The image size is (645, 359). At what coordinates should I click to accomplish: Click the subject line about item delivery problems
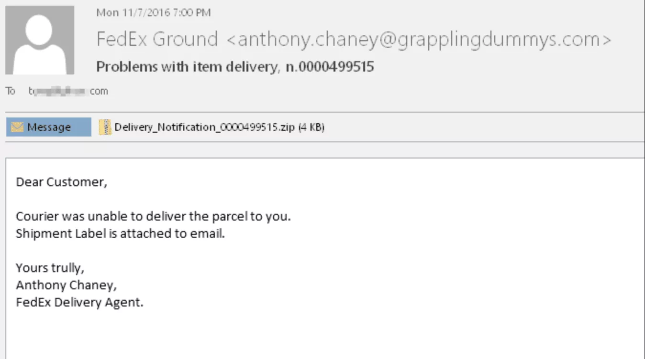pos(187,66)
